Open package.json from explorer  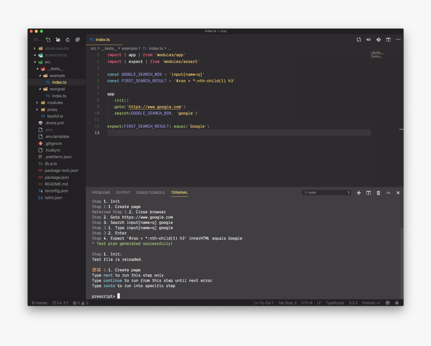[x=57, y=177]
